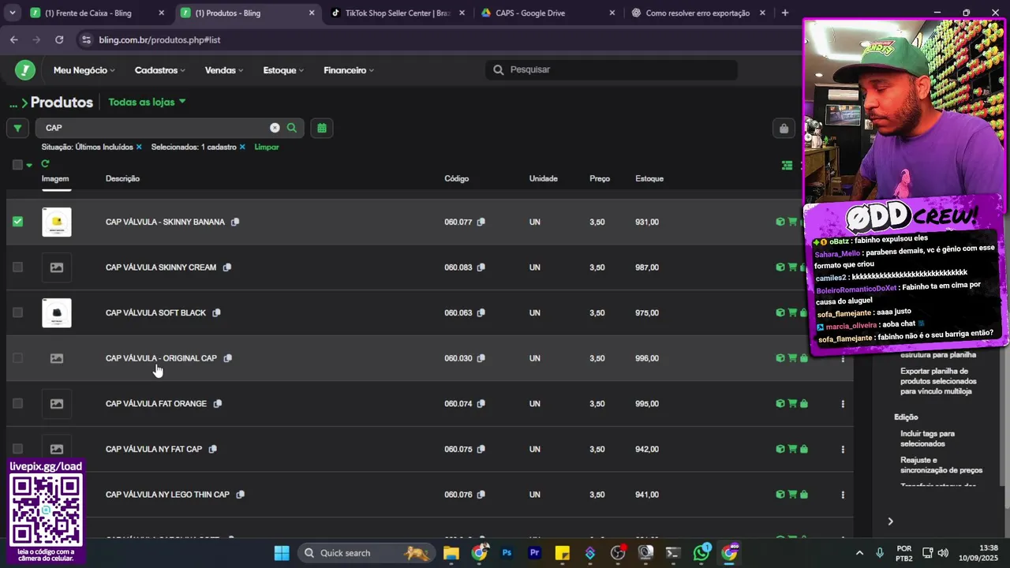Copy description of CAP VÁLVULA FAT ORANGE
Image resolution: width=1010 pixels, height=568 pixels.
pyautogui.click(x=218, y=404)
